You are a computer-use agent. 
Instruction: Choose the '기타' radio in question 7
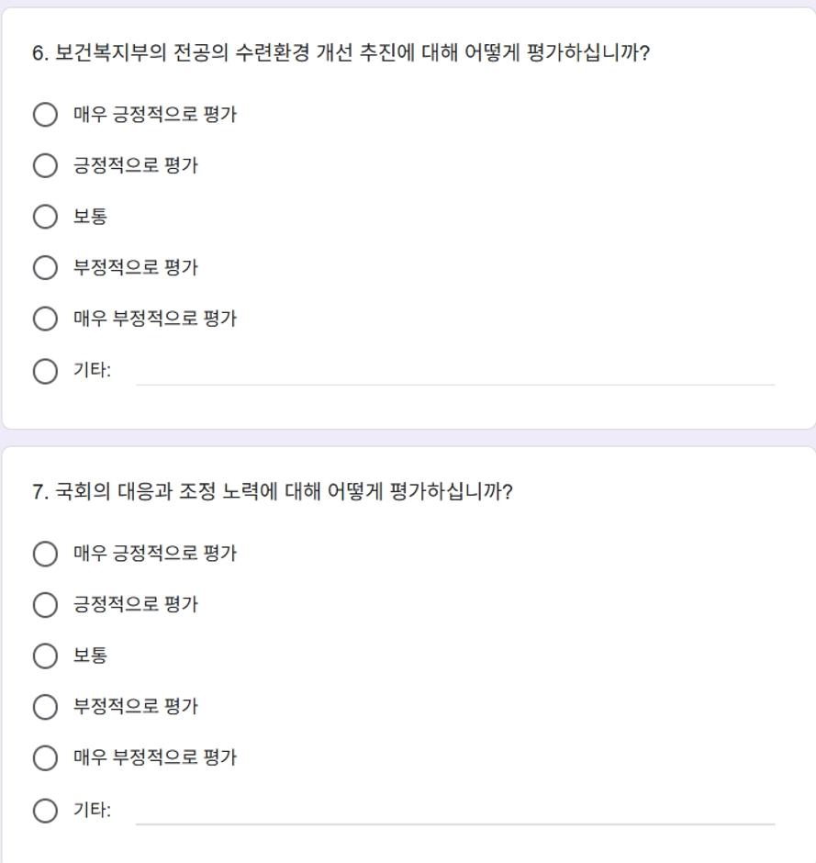[x=45, y=811]
